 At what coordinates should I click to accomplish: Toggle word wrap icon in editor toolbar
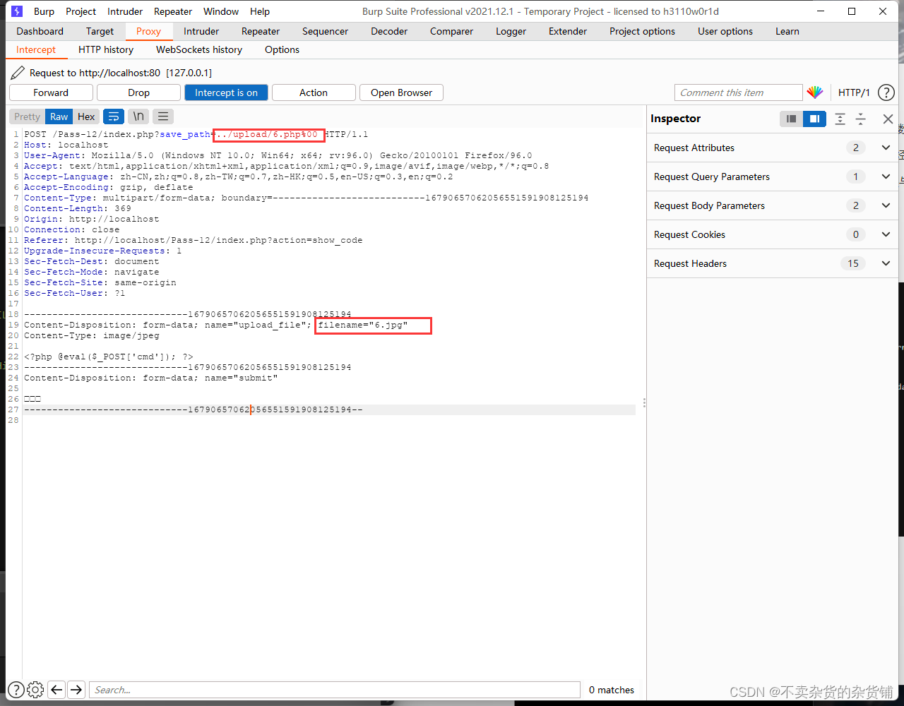pos(113,116)
